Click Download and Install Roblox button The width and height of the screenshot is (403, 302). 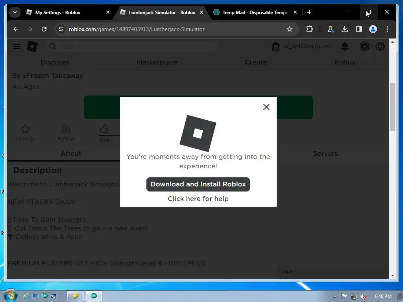point(198,184)
